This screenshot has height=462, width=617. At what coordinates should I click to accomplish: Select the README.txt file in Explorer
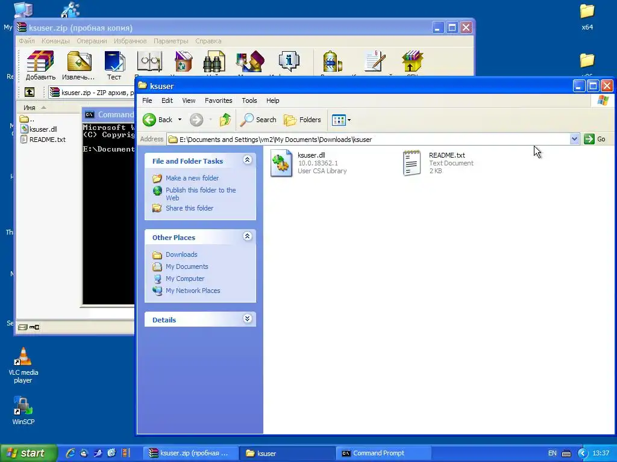click(439, 163)
